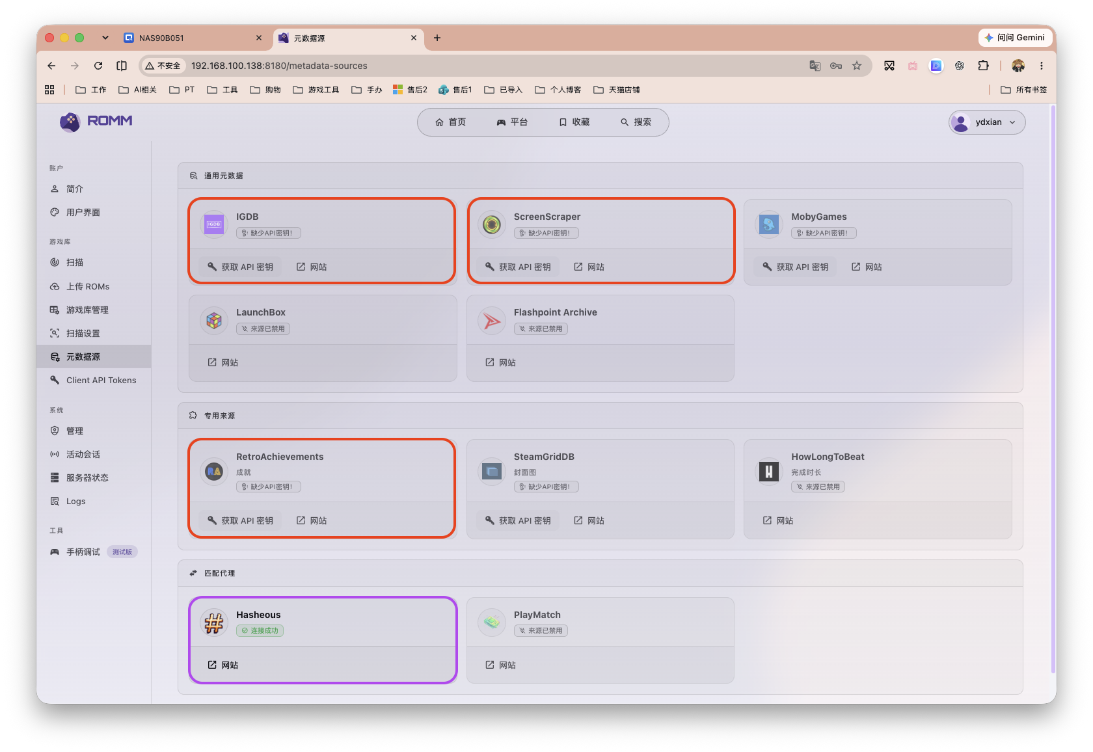Close the 元数据源 browser tab

click(x=414, y=38)
